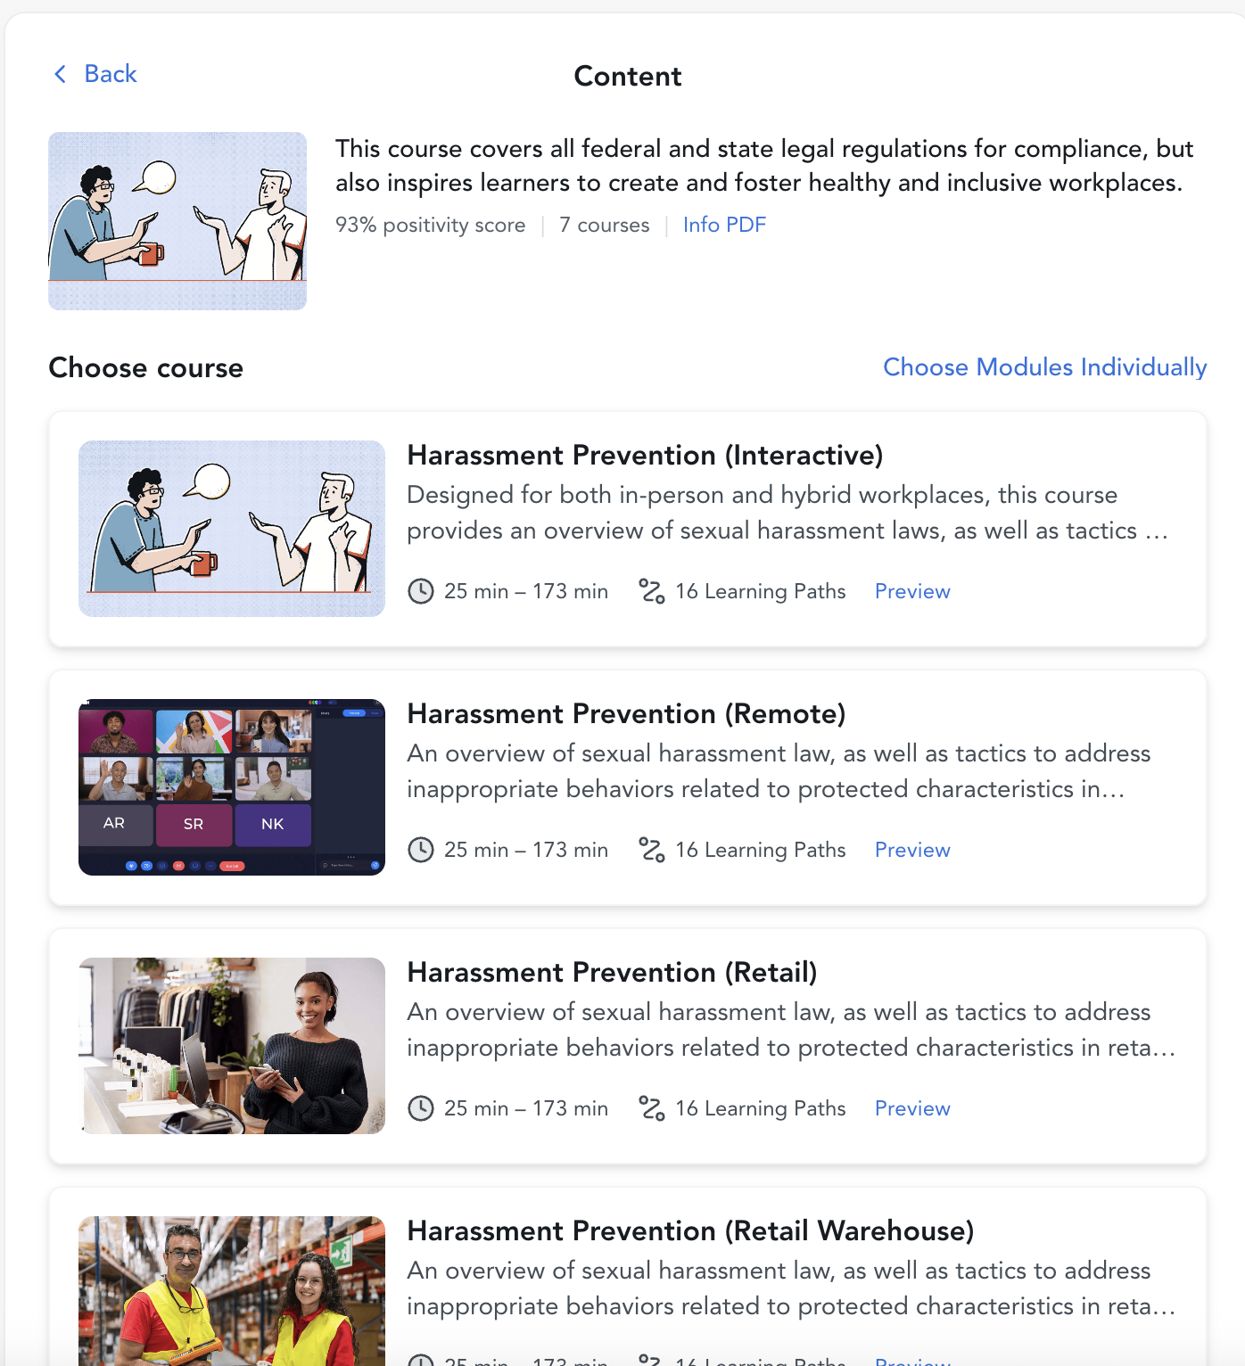The height and width of the screenshot is (1366, 1245).
Task: Click learning paths icon on Retail course
Action: [x=652, y=1108]
